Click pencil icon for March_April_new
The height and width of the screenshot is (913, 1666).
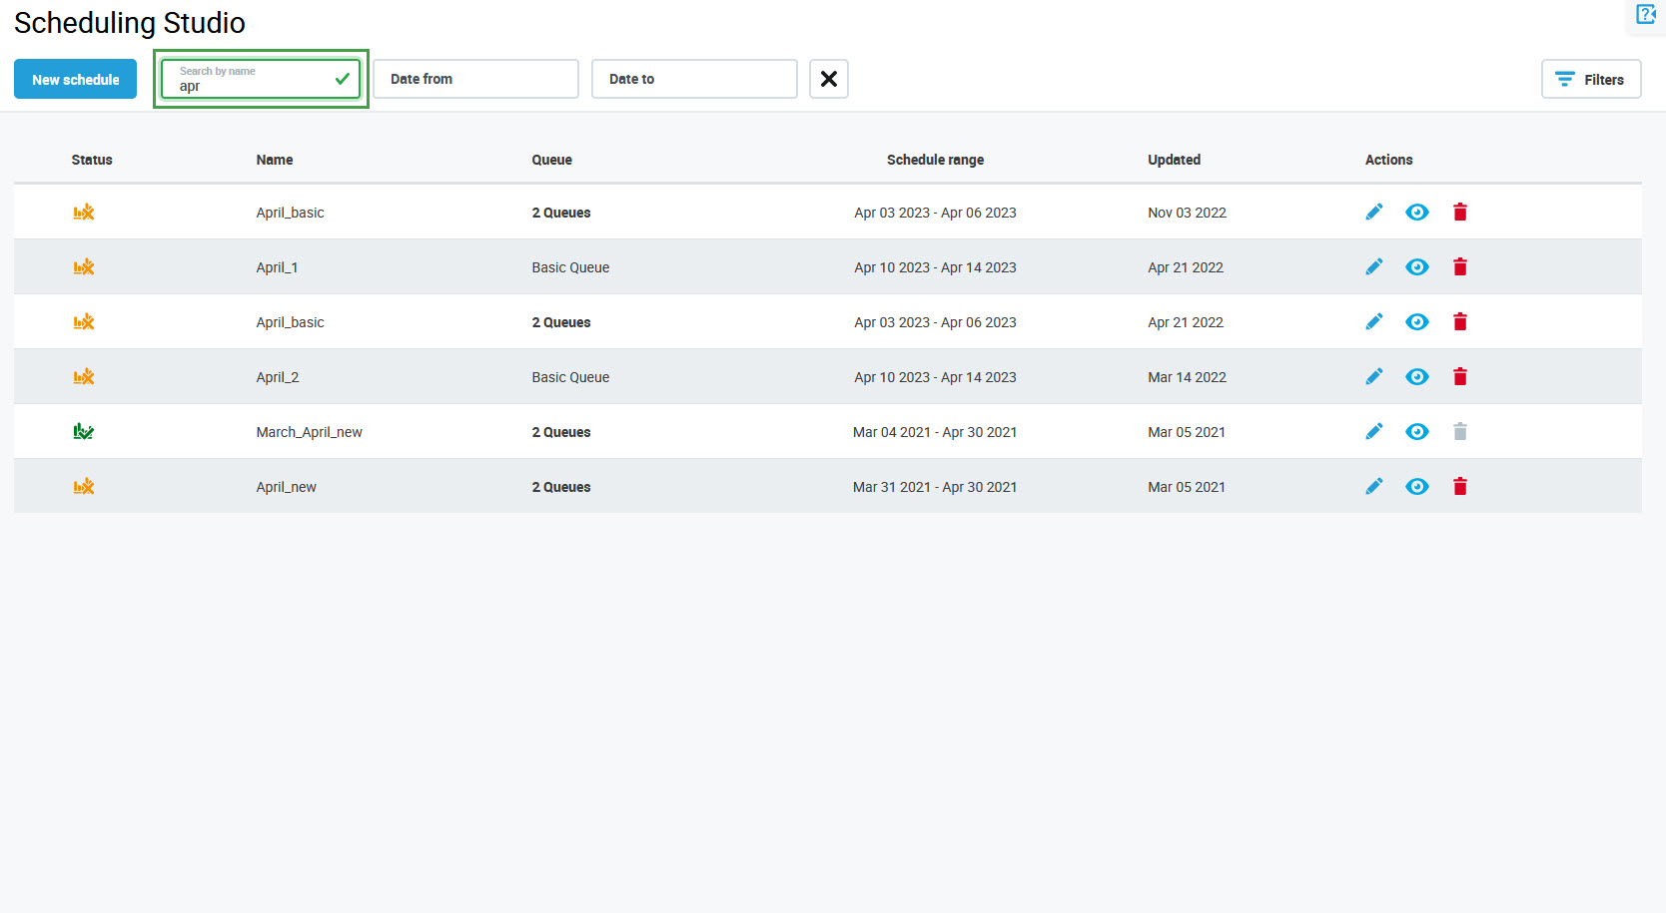pos(1374,432)
